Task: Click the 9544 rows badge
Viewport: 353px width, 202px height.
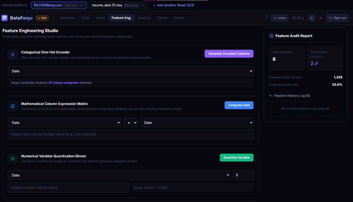Action: (132, 6)
